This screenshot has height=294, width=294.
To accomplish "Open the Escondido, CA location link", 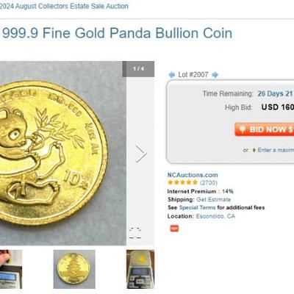I will pyautogui.click(x=215, y=216).
